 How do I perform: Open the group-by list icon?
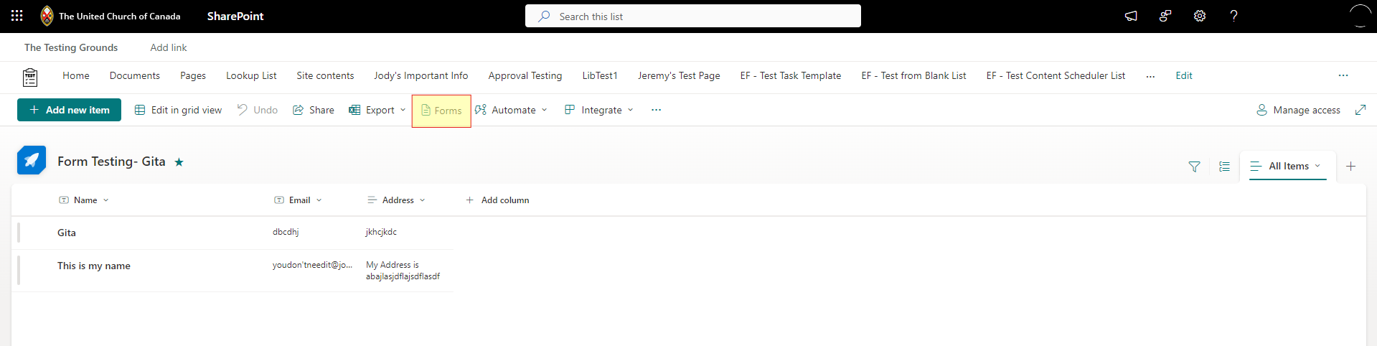click(x=1224, y=167)
